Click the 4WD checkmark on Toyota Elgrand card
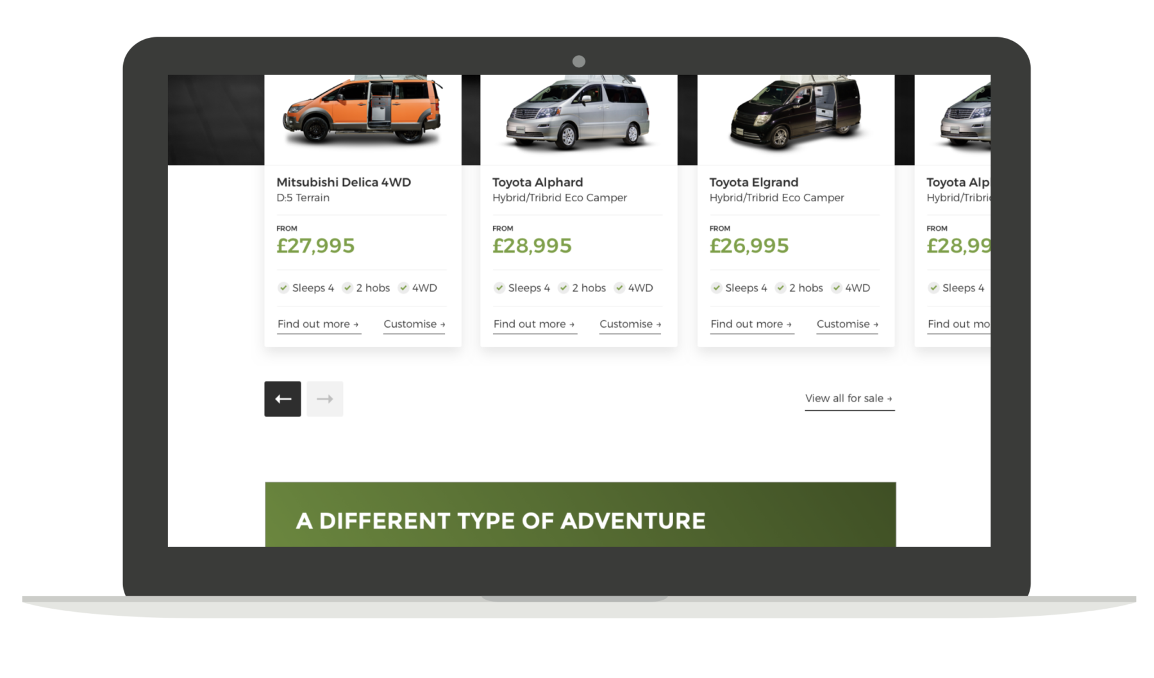The image size is (1154, 678). [837, 288]
